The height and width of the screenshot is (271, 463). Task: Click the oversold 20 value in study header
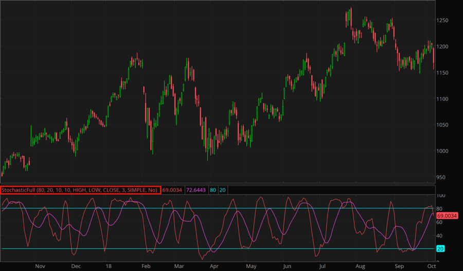[222, 190]
